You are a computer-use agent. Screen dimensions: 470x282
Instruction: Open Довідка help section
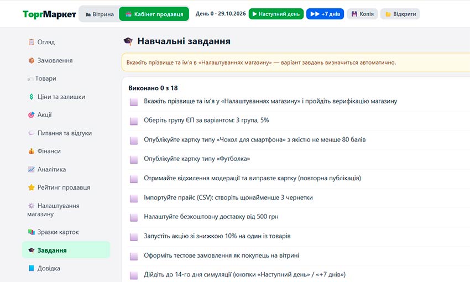[x=66, y=268]
